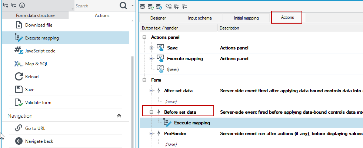Image resolution: width=363 pixels, height=148 pixels.
Task: Click the left panel scroll up arrow
Action: [133, 21]
